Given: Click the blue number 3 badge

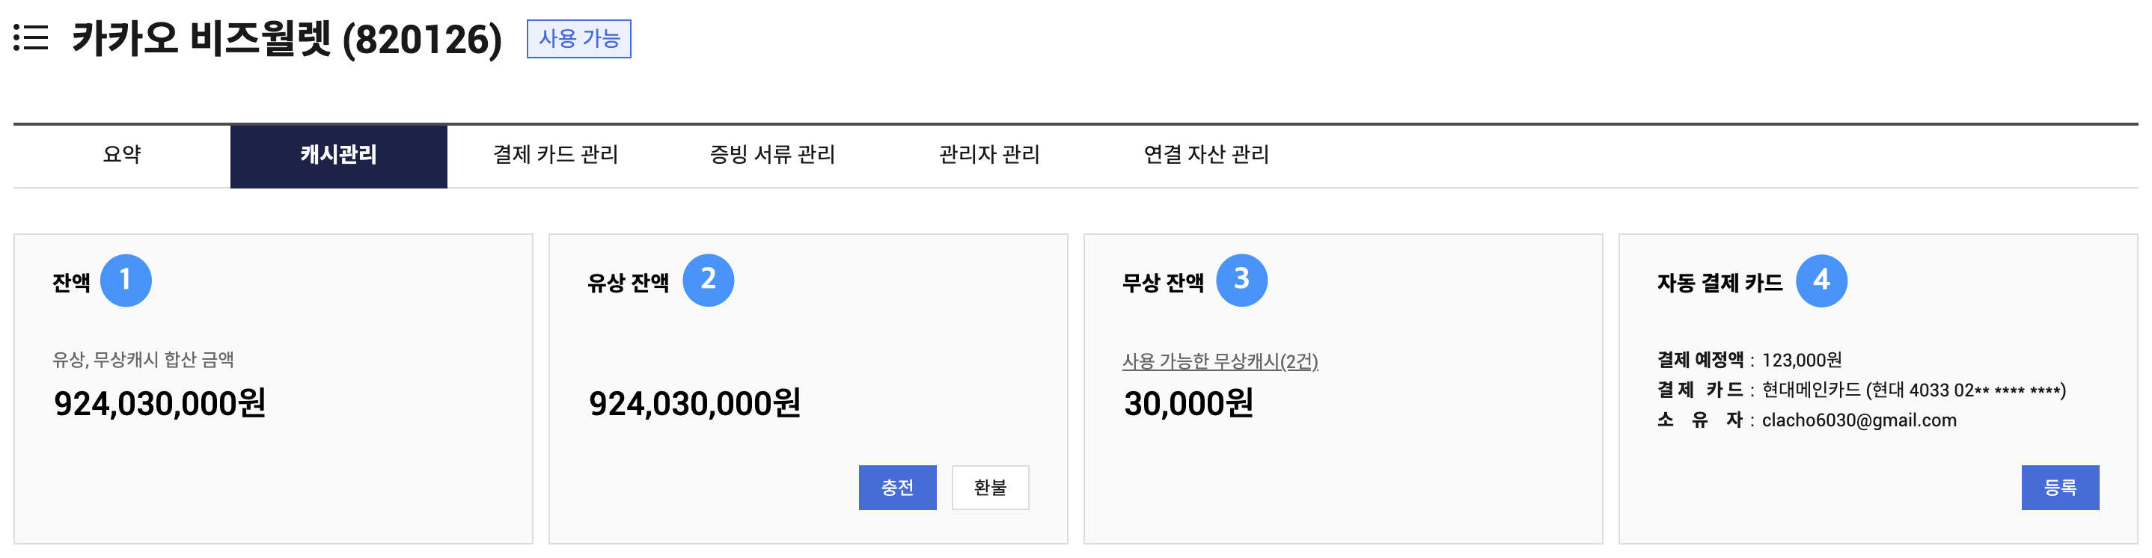Looking at the screenshot, I should [x=1241, y=280].
